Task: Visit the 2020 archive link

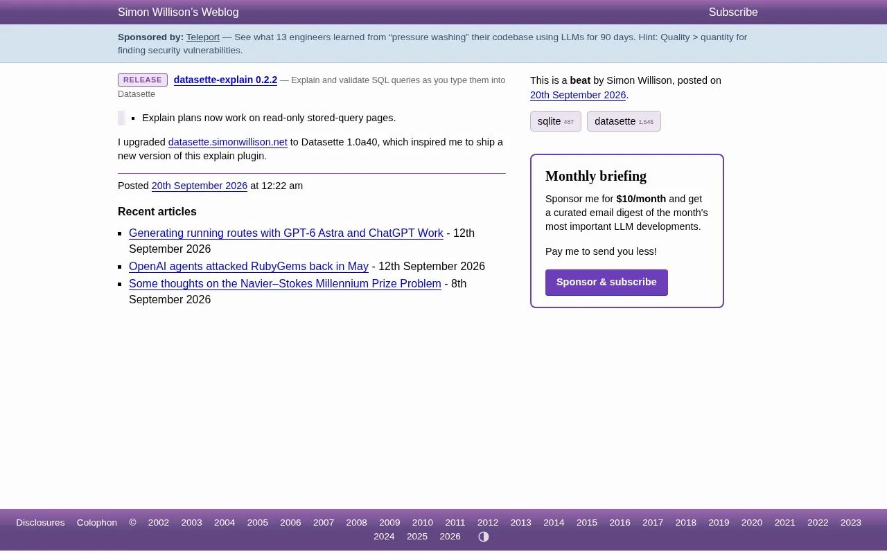Action: (x=752, y=523)
